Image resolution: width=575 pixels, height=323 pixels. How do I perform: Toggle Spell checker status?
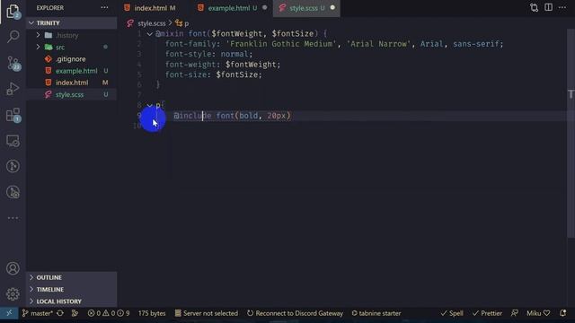point(452,313)
